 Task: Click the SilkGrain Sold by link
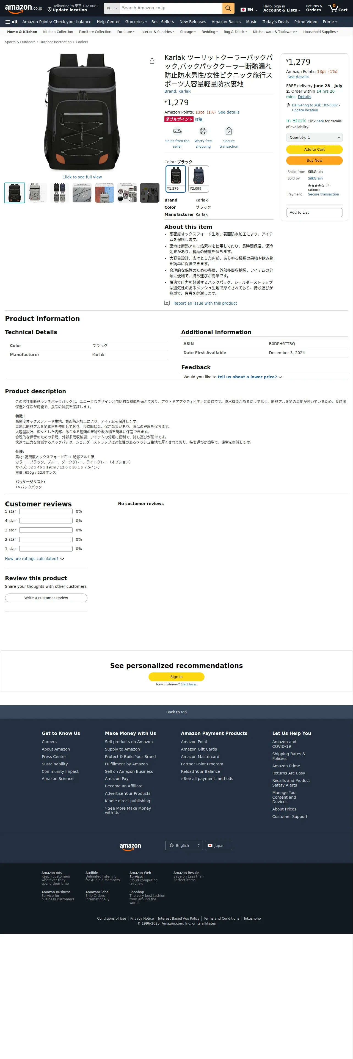click(315, 178)
